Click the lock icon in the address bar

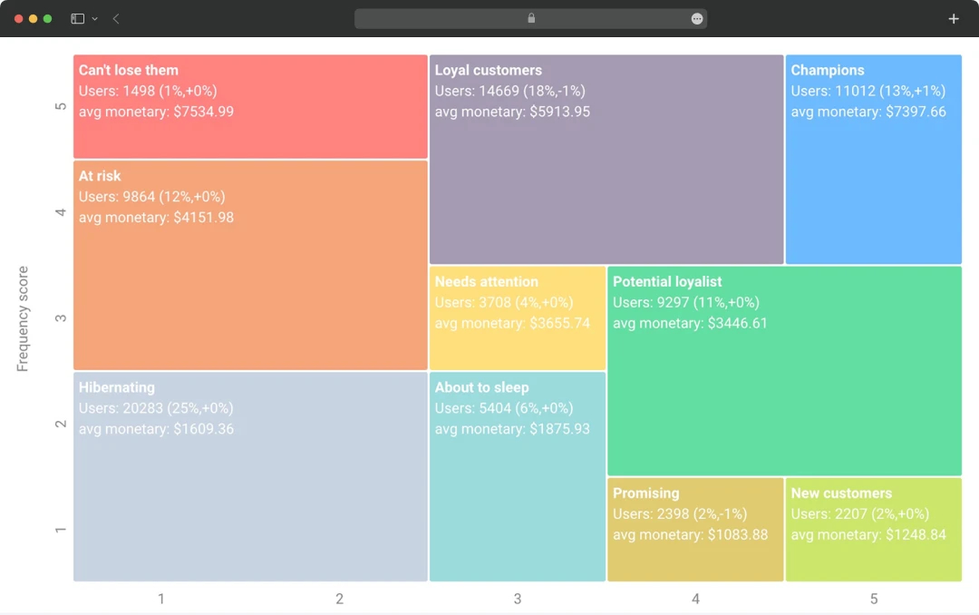point(531,18)
